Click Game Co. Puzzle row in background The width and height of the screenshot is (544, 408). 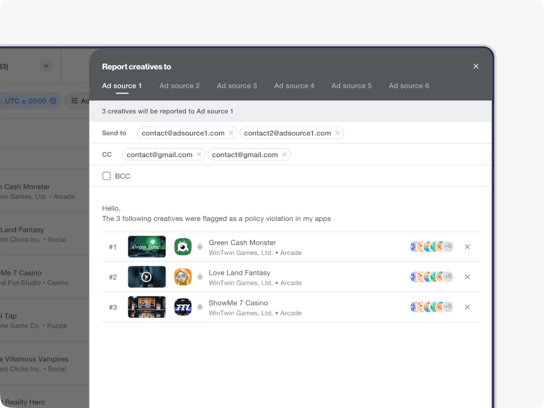point(44,321)
